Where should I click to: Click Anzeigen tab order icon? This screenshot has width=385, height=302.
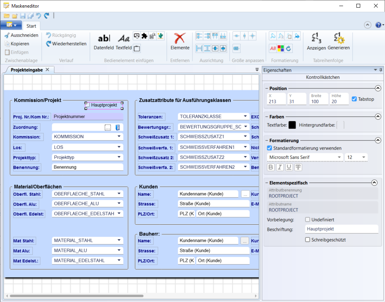[316, 42]
